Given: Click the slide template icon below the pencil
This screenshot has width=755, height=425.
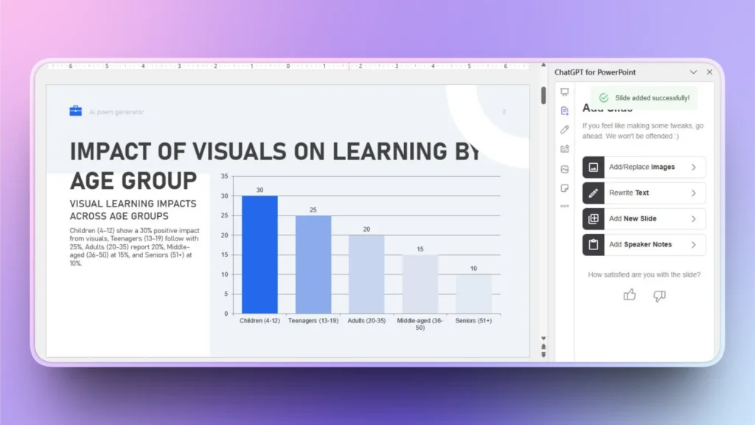Looking at the screenshot, I should pos(564,147).
